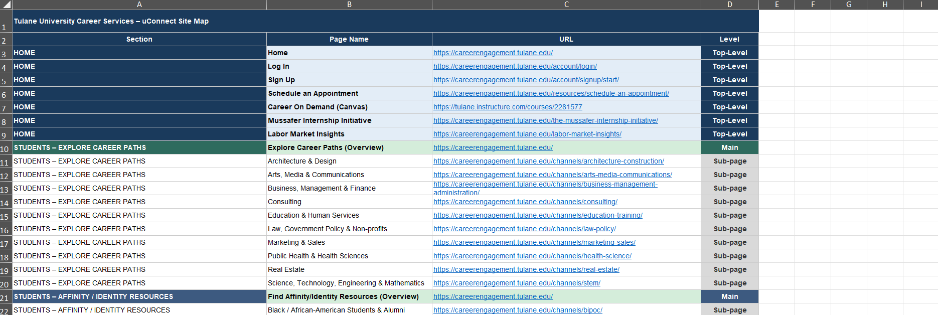Image resolution: width=938 pixels, height=315 pixels.
Task: Select the 'Career On Demand (Canvas)' cell
Action: [349, 107]
